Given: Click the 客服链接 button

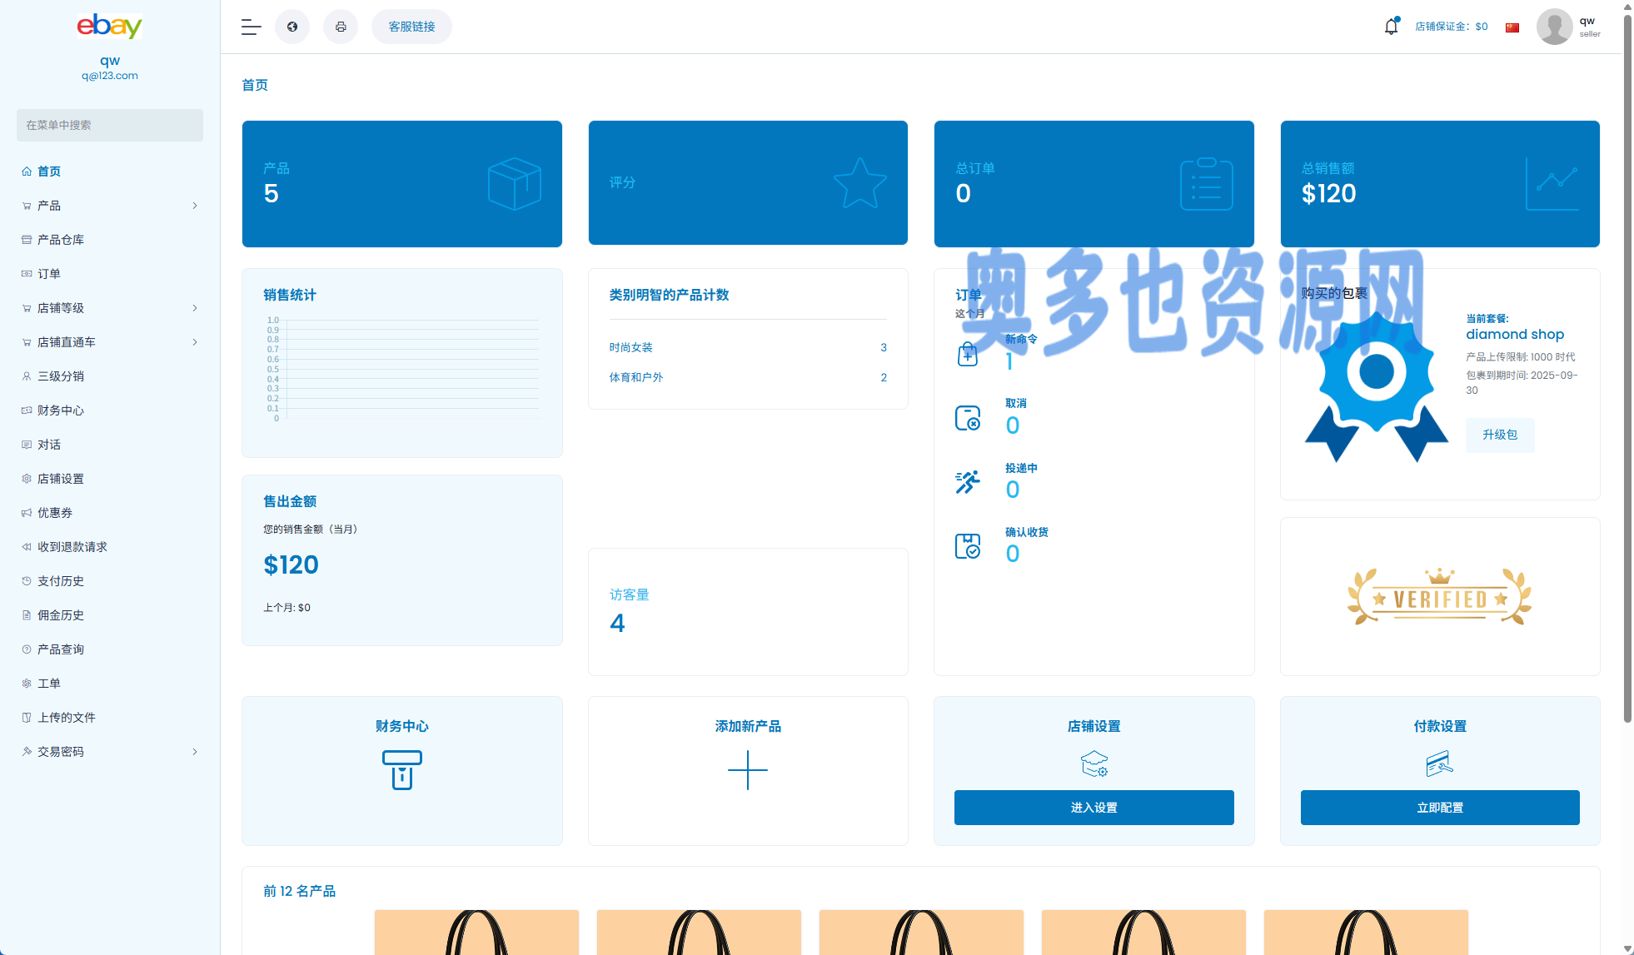Looking at the screenshot, I should 411,27.
